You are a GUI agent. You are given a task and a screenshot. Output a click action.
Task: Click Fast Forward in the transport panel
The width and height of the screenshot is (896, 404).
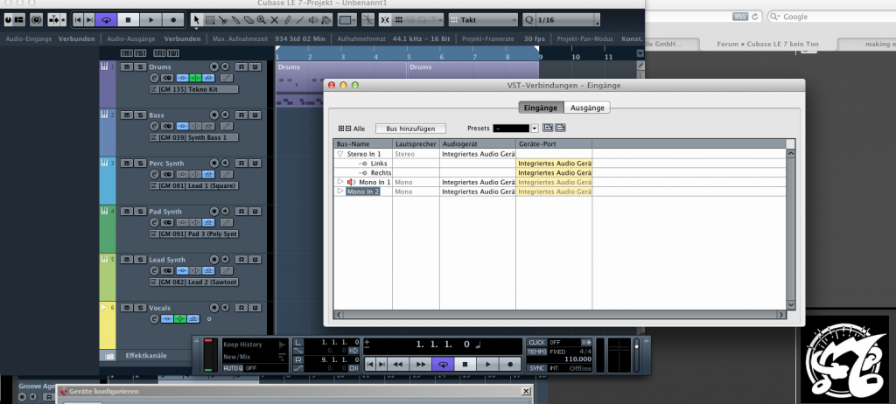tap(421, 364)
